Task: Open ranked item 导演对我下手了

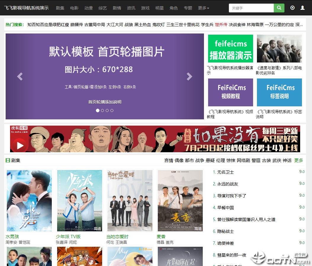Action: [x=231, y=196]
